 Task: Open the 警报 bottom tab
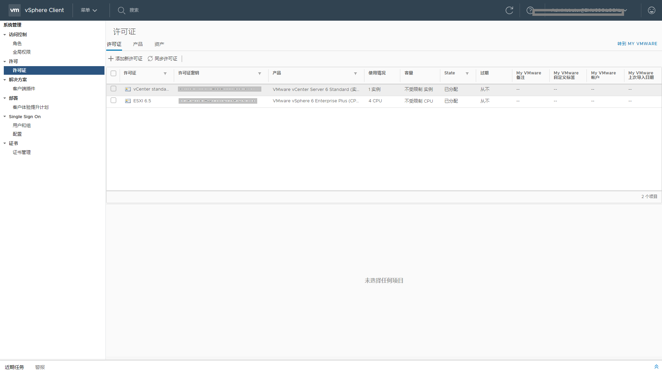click(40, 367)
